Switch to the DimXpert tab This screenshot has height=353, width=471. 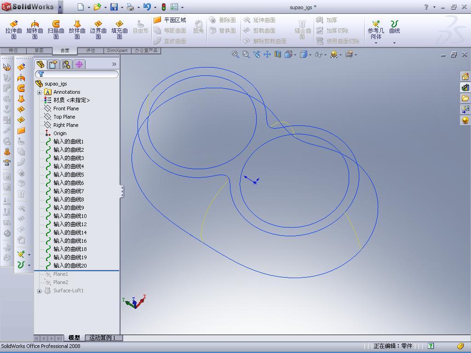(x=117, y=51)
